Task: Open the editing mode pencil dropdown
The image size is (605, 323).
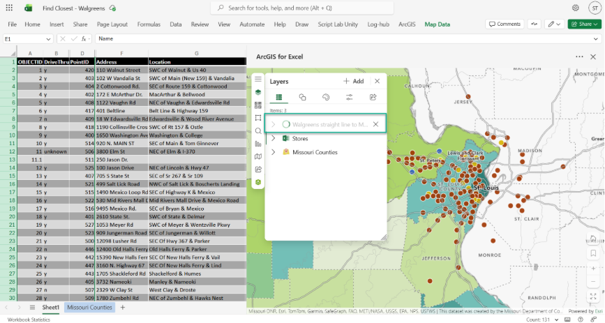Action: tap(554, 24)
